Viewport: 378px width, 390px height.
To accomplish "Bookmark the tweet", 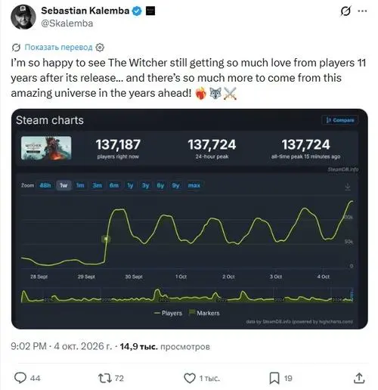I will (274, 378).
